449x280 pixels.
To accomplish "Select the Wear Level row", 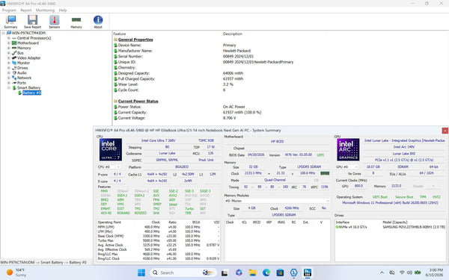I will tap(281, 84).
